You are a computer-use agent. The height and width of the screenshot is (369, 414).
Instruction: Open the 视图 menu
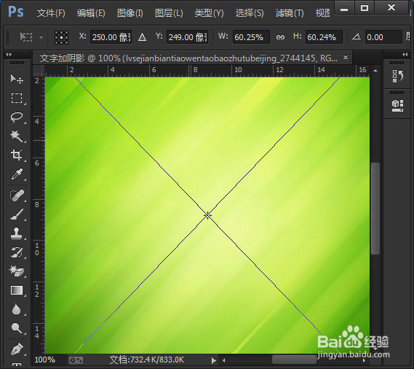click(322, 13)
